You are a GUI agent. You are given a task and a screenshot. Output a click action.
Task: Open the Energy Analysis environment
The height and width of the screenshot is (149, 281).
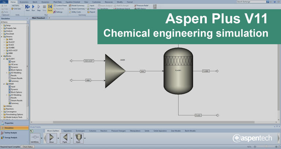[14, 138]
